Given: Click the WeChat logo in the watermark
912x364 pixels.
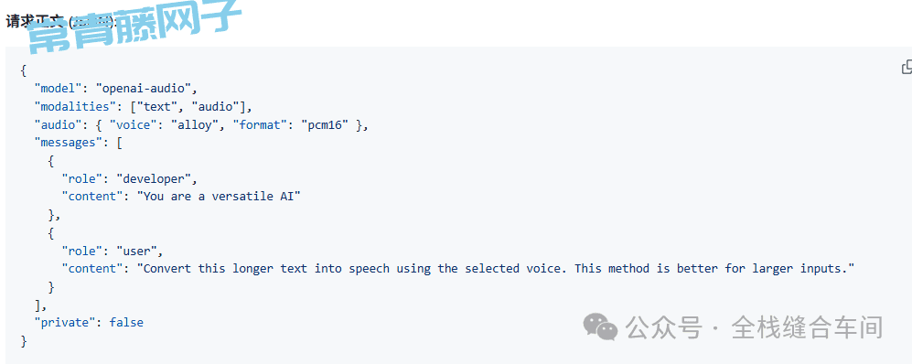Looking at the screenshot, I should [600, 327].
